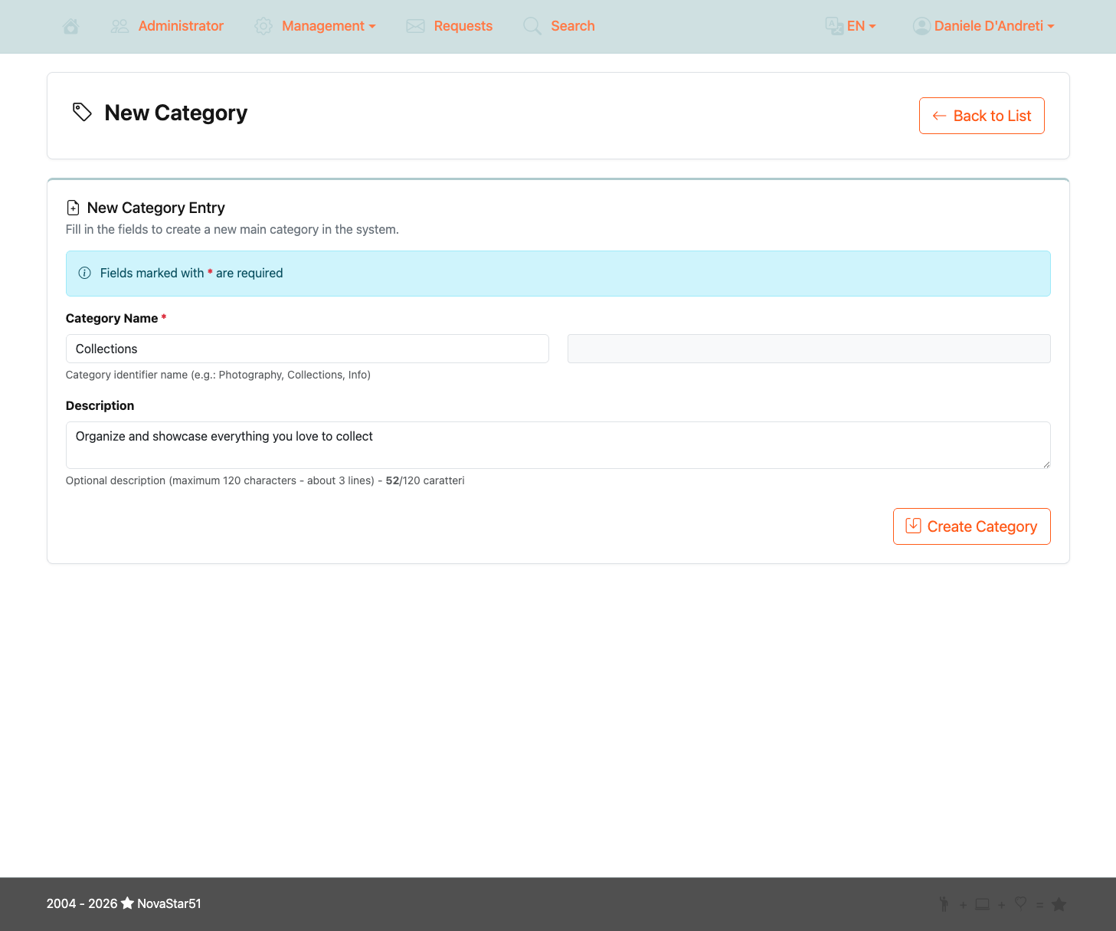Click the star icon in the footer
The height and width of the screenshot is (931, 1116).
click(x=1059, y=904)
